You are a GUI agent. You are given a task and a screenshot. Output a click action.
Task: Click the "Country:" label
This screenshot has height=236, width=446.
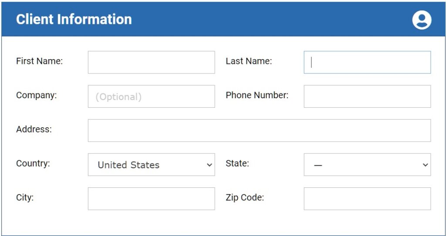[33, 163]
